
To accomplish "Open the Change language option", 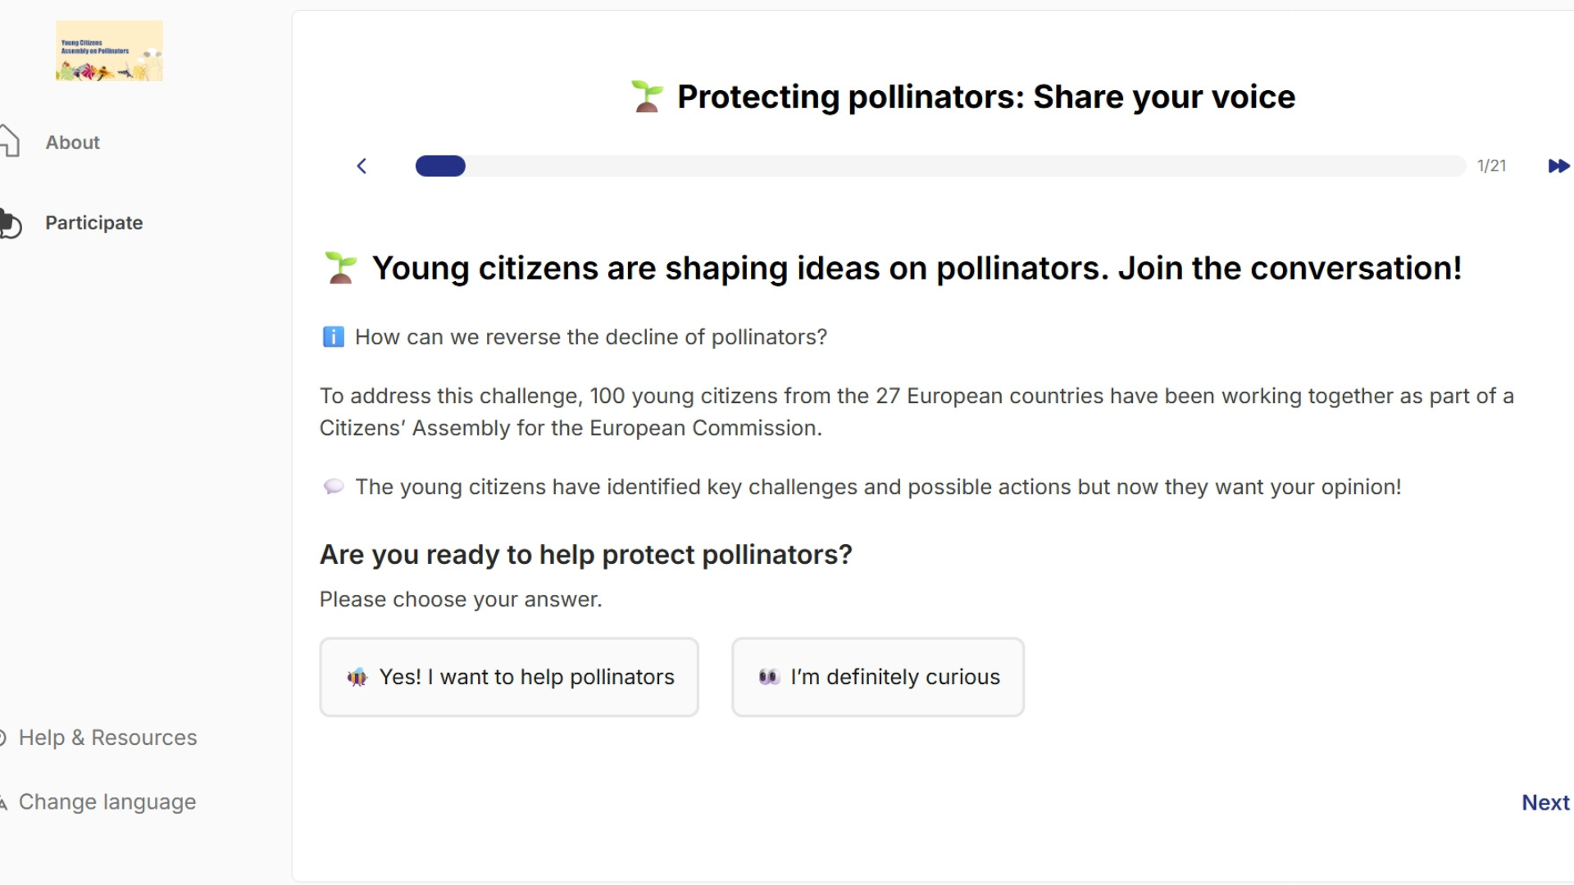I will point(107,802).
